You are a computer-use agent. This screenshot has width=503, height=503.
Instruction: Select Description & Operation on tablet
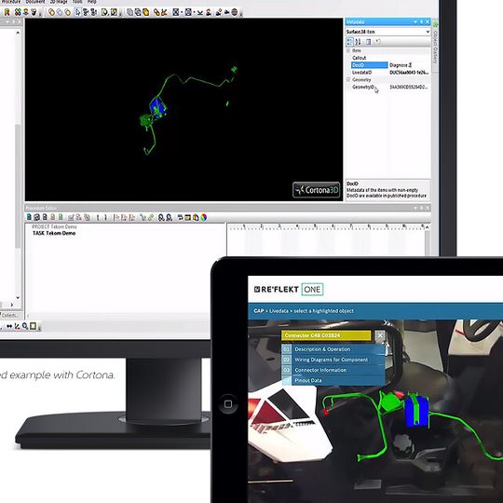333,349
